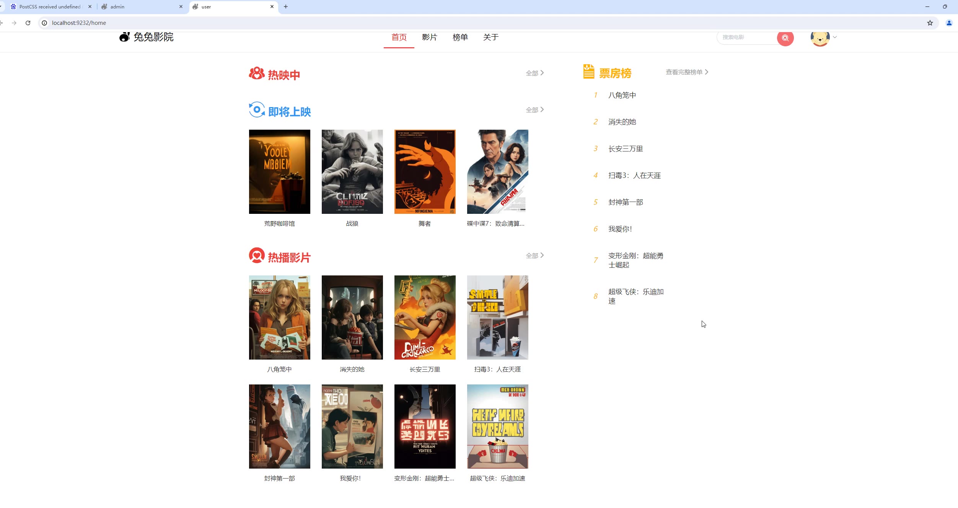
Task: Click the 票房榜 document icon
Action: 589,72
